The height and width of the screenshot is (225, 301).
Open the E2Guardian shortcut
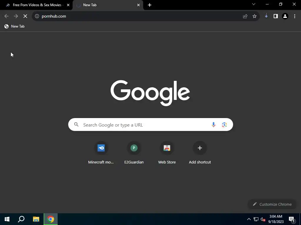(134, 153)
